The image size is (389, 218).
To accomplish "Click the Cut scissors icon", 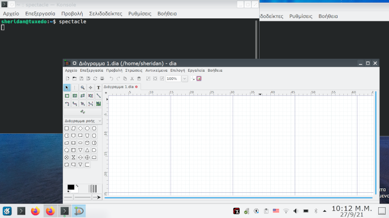I will 132,78.
